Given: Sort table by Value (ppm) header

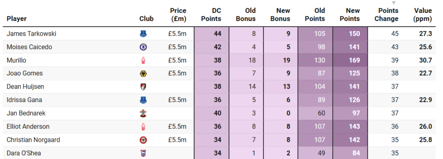Looking at the screenshot, I should click(423, 15).
